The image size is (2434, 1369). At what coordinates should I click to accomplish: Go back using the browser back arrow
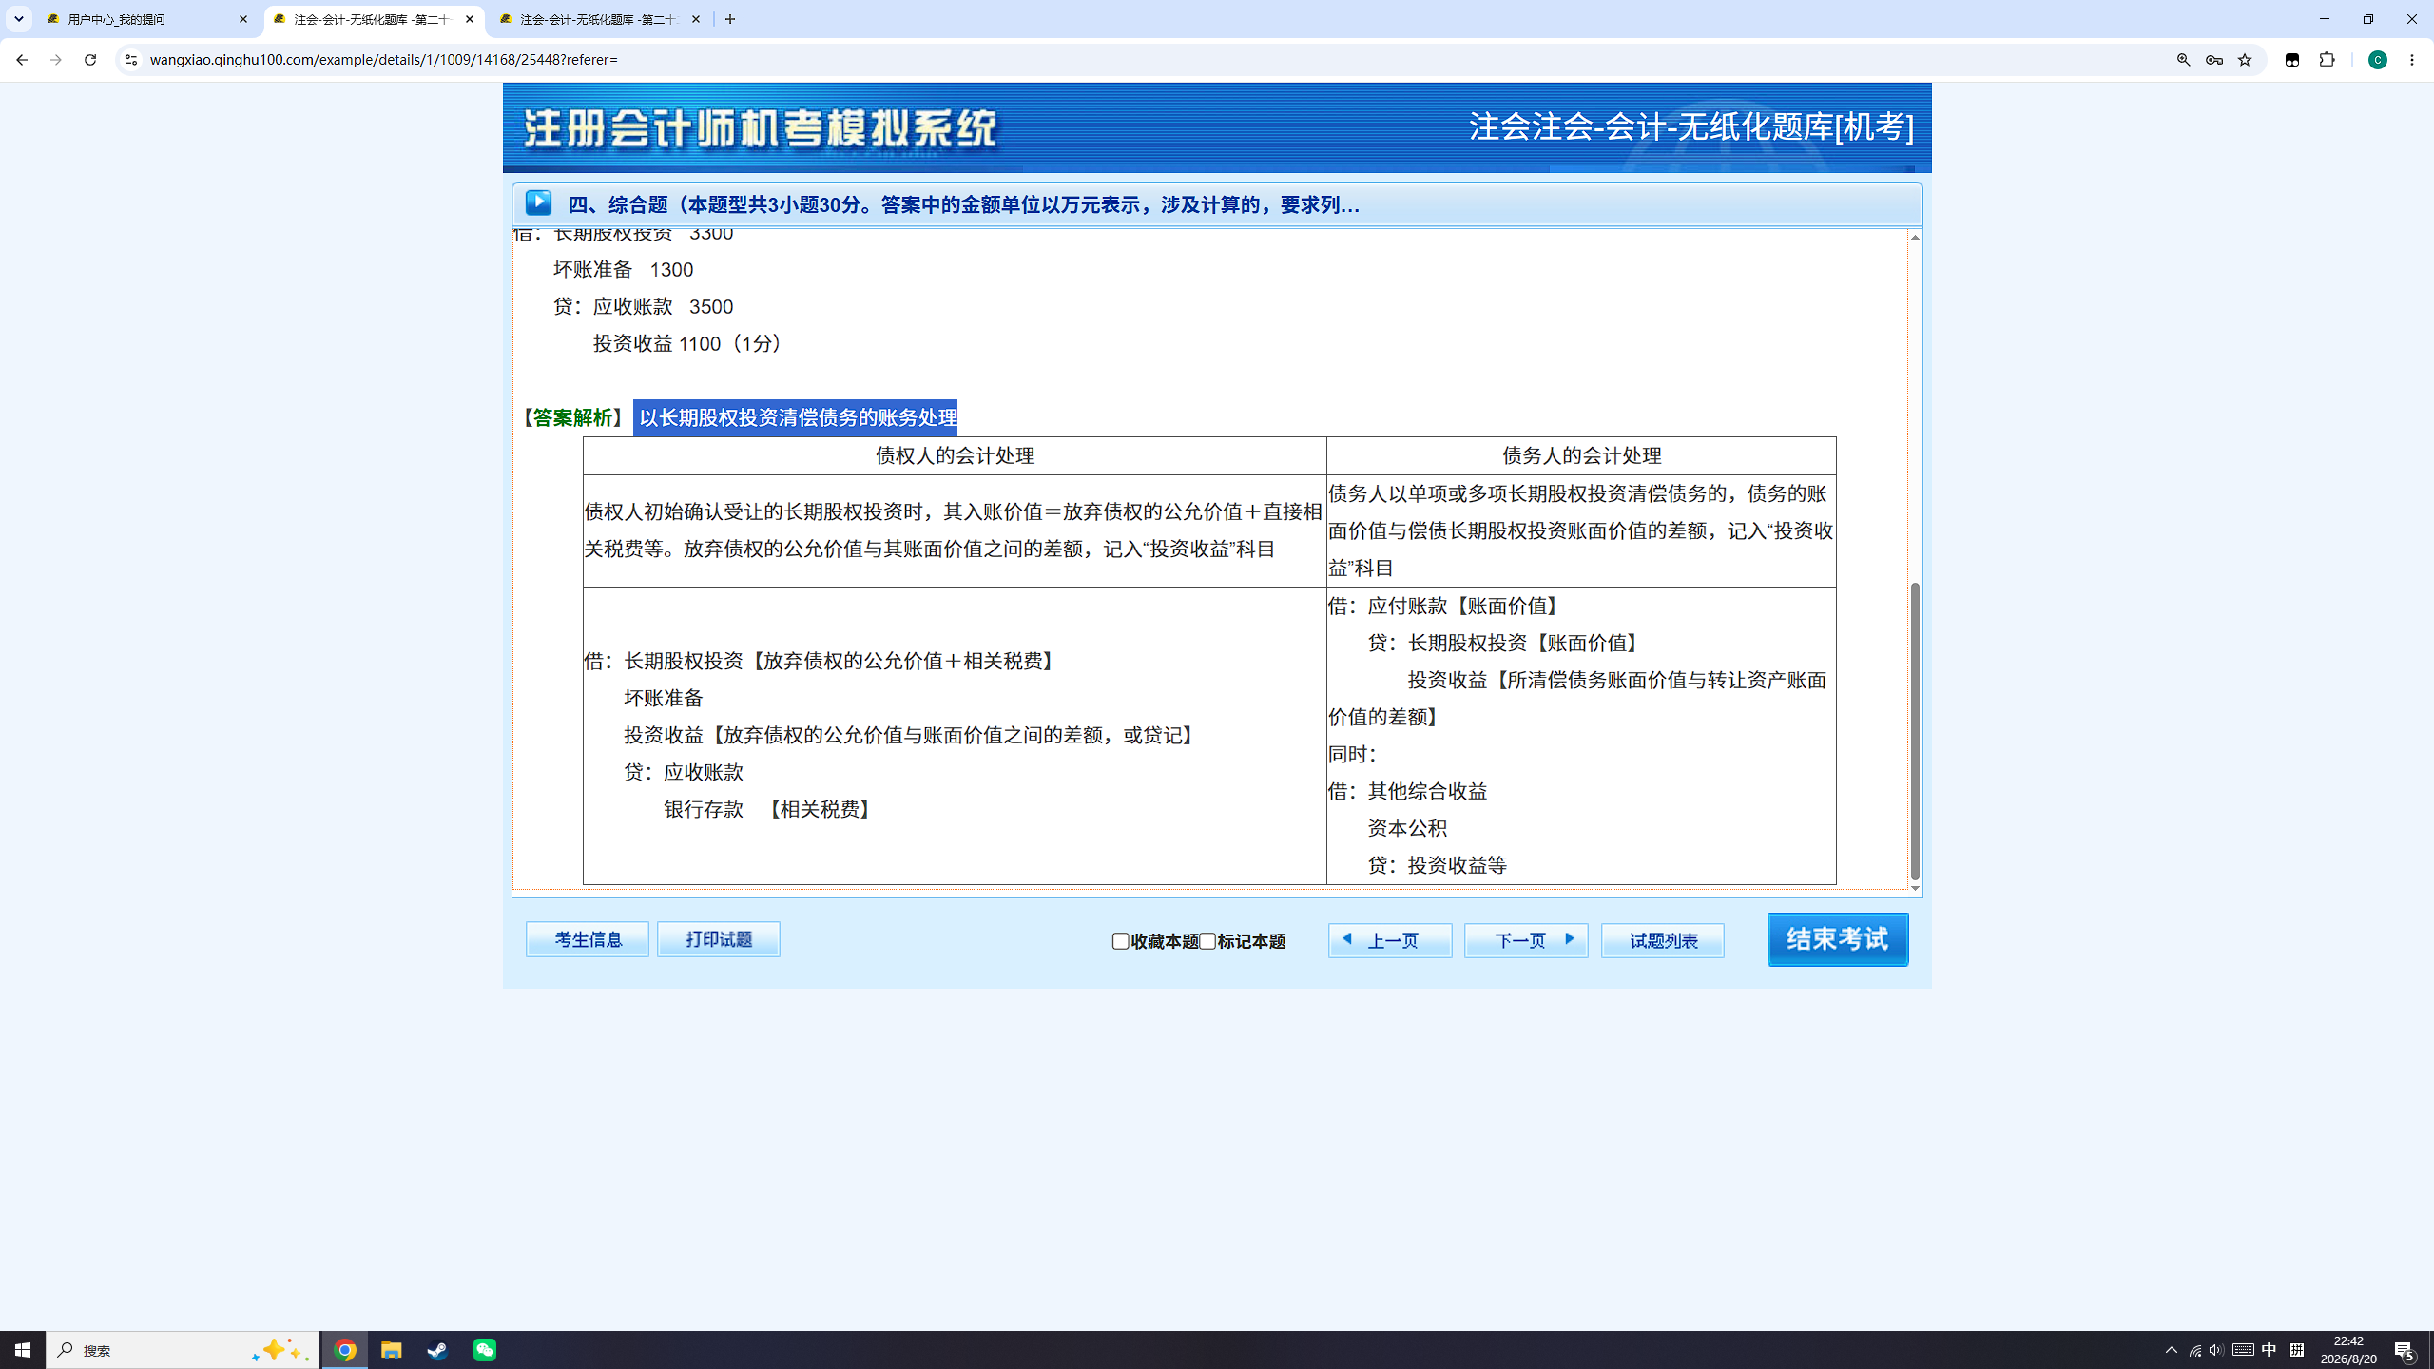point(21,60)
